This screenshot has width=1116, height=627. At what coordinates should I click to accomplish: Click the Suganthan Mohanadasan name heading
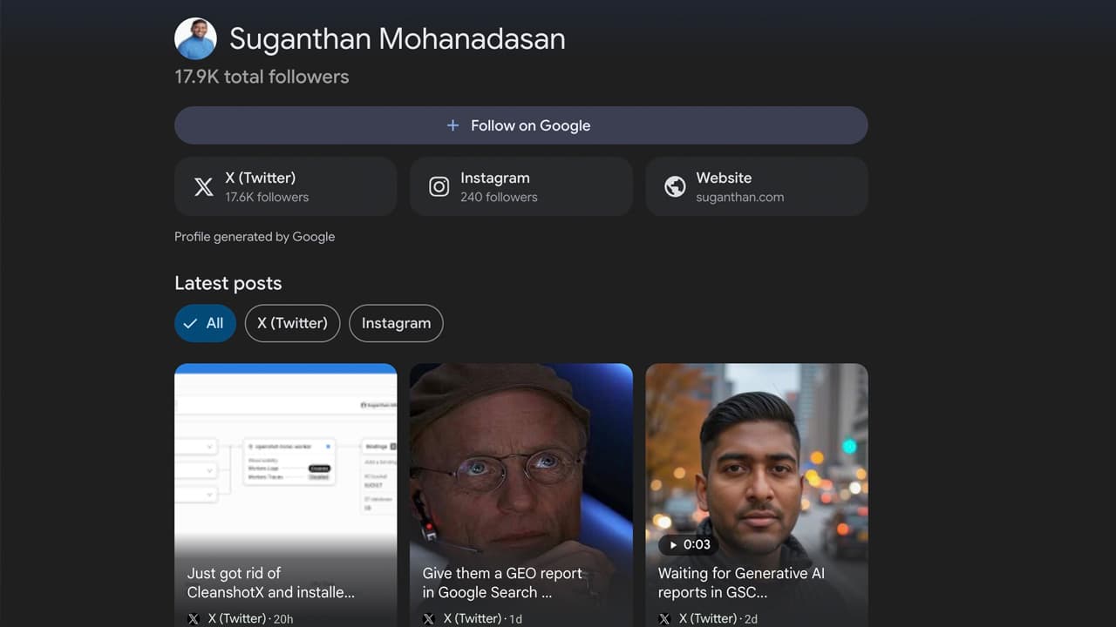[x=398, y=38]
